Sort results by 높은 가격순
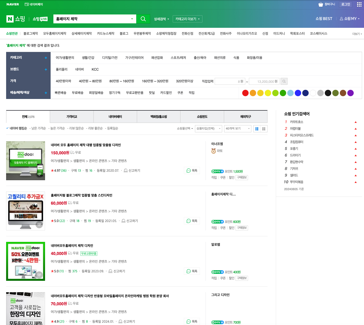The image size is (364, 325). [57, 128]
